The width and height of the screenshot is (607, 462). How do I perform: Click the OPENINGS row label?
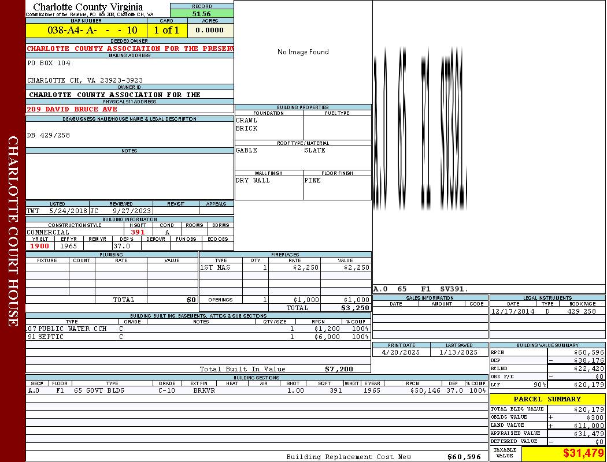(x=220, y=300)
